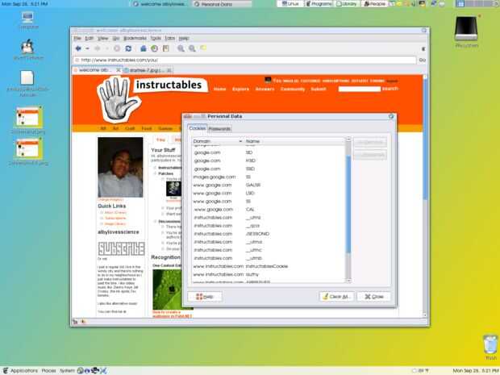This screenshot has height=375, width=500.
Task: Click the greyed Forward arrow icon
Action: [x=98, y=48]
